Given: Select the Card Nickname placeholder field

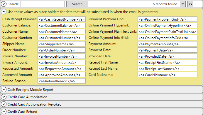Looking at the screenshot, I should (x=168, y=75).
